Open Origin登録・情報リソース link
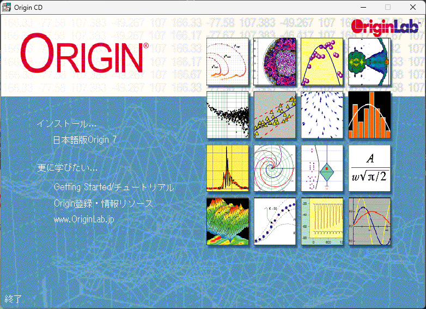The width and height of the screenshot is (426, 309). [x=104, y=203]
